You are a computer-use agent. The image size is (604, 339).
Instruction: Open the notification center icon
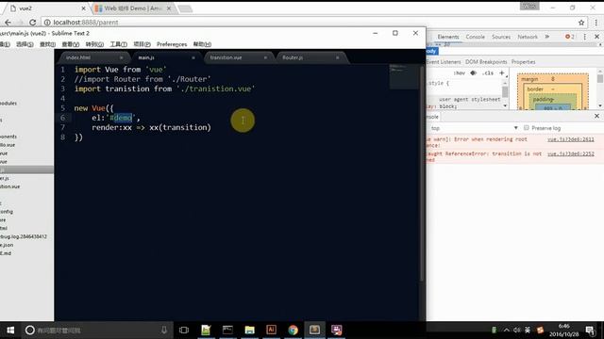590,331
